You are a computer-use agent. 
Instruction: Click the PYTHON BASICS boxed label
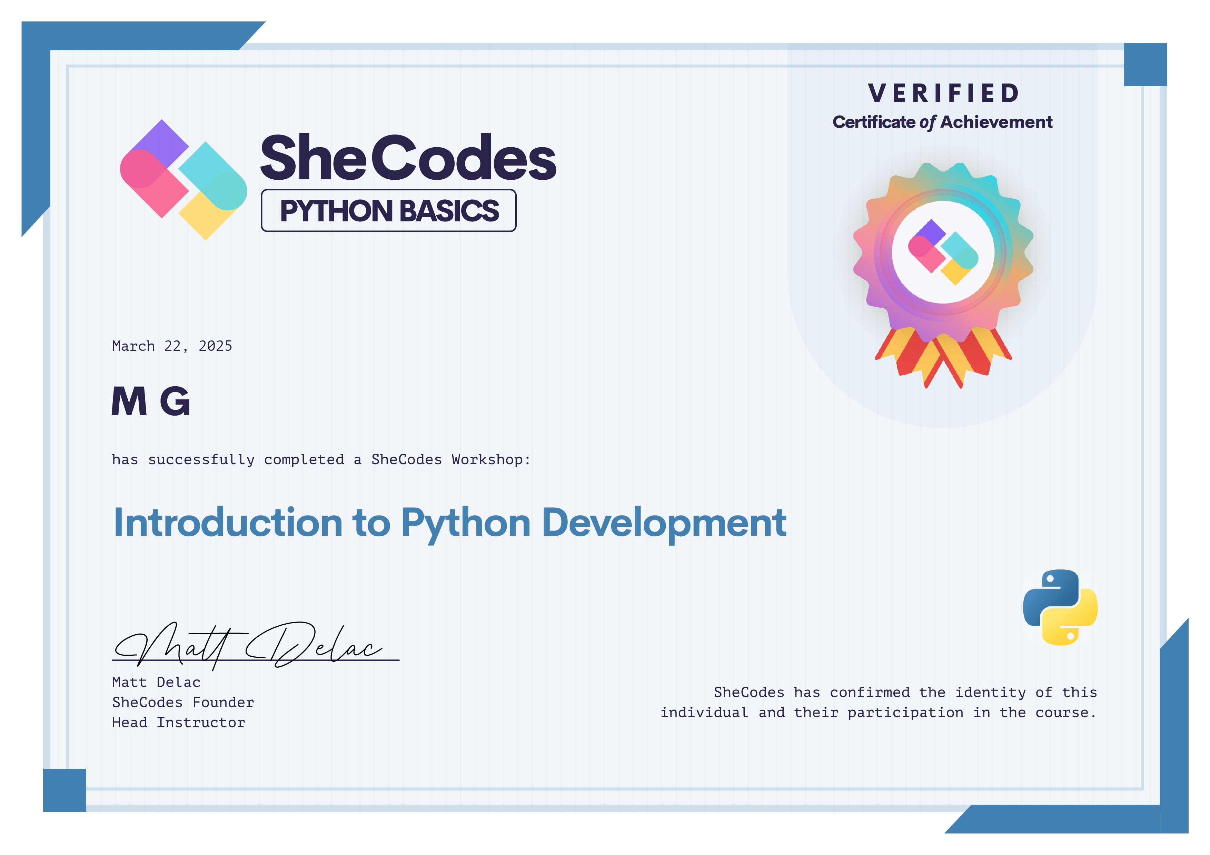click(x=388, y=210)
